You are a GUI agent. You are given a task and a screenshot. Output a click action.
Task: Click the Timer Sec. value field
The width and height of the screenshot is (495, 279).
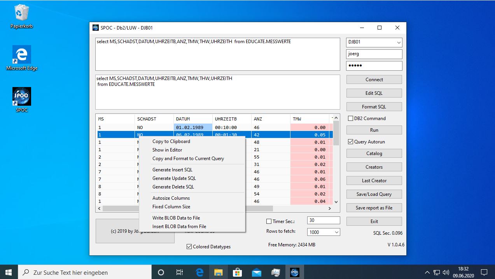[324, 220]
